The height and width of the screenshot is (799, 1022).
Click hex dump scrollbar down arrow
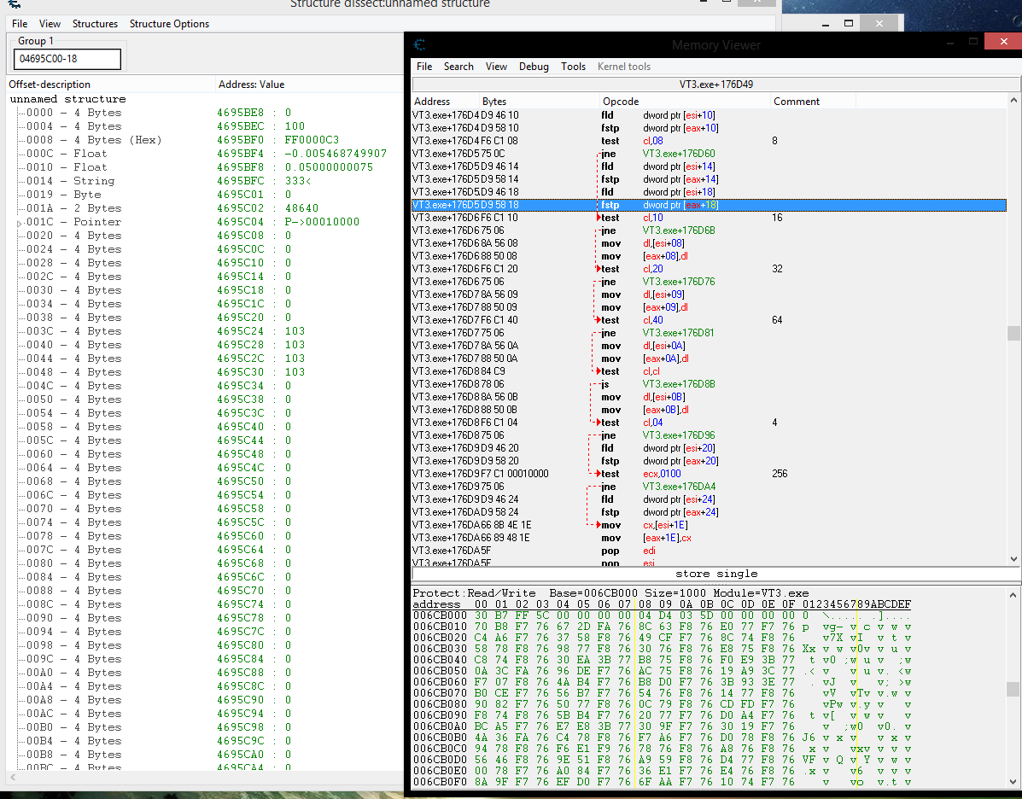click(1013, 783)
